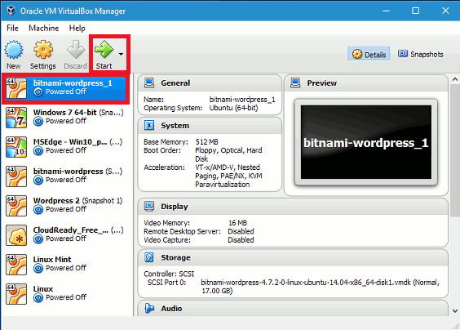460x330 pixels.
Task: Click the Discard toolbar icon
Action: tap(75, 50)
